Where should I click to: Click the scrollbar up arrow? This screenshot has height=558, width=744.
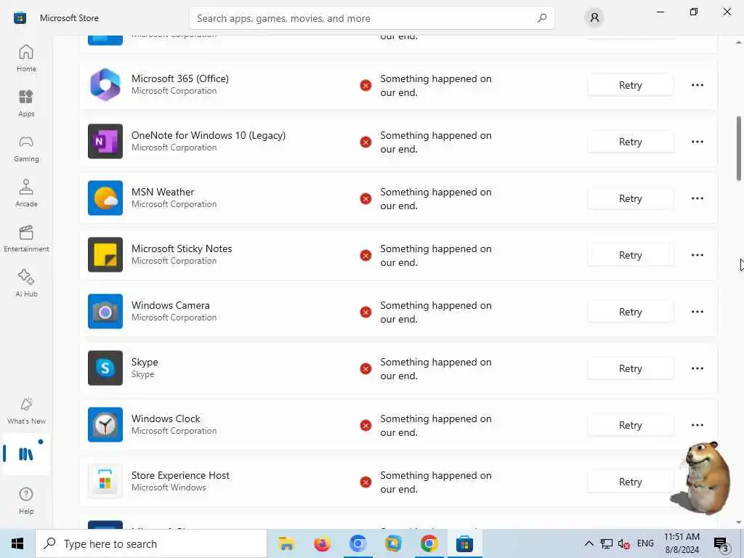pos(738,43)
